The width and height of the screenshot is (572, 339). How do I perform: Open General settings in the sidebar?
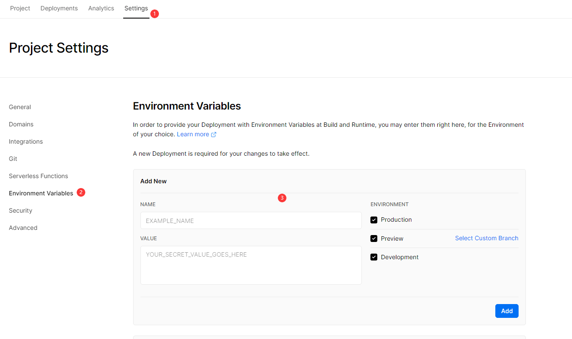coord(20,107)
